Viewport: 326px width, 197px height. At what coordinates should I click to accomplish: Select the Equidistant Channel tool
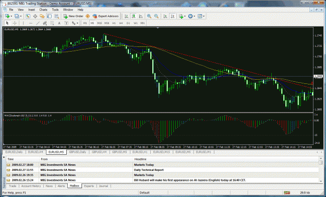45,23
